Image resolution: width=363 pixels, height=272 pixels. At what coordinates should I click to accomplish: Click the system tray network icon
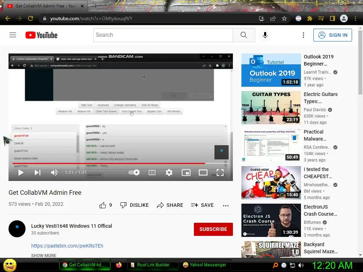[292, 265]
